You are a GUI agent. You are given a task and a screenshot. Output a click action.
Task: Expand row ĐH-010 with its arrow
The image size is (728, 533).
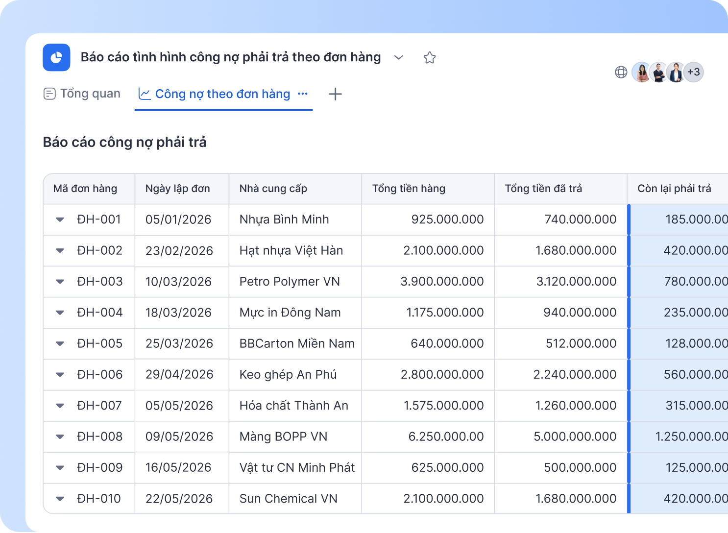pos(60,499)
